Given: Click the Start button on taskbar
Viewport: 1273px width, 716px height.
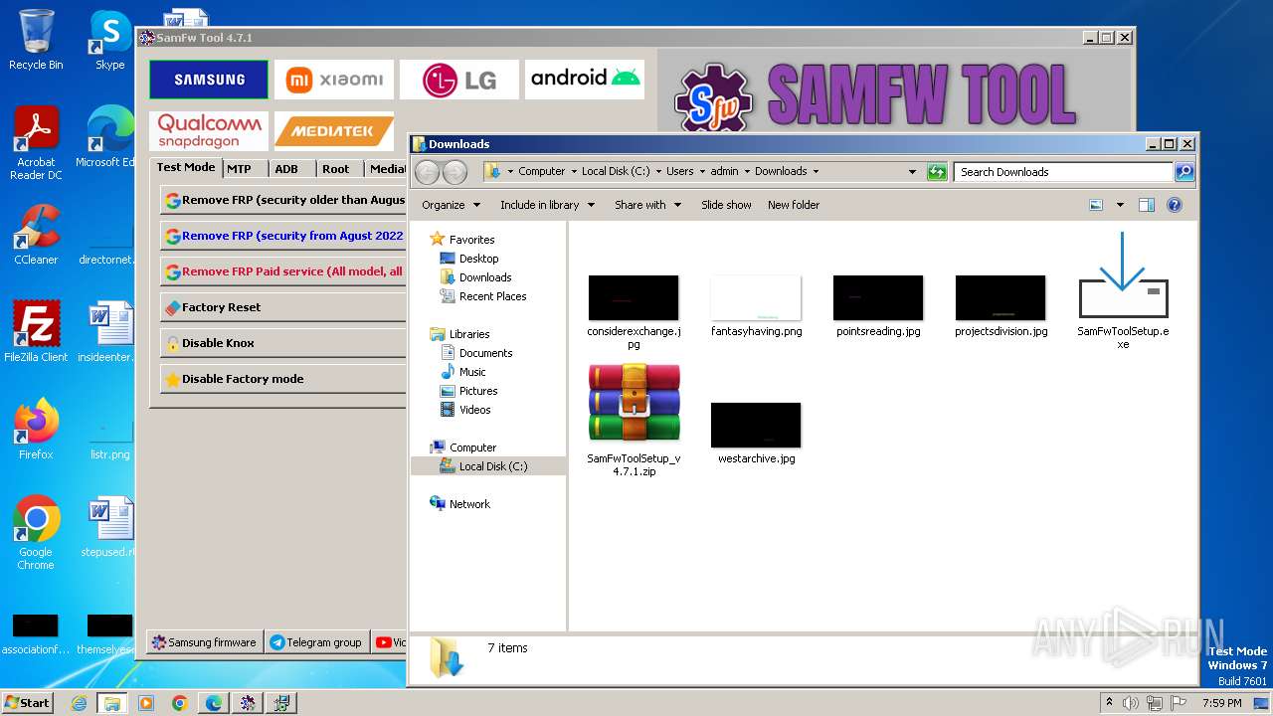Looking at the screenshot, I should point(27,702).
